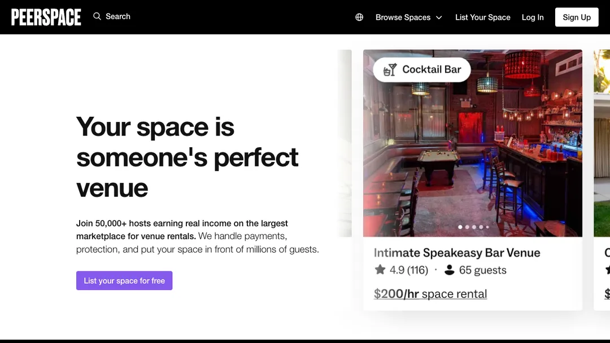
Task: Click the 'Your space is someone's perfect venue' heading
Action: (x=187, y=157)
